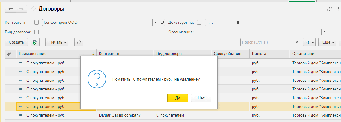Click the Контрагент field with Конфетпром ООО
The image size is (341, 122).
pyautogui.click(x=98, y=22)
